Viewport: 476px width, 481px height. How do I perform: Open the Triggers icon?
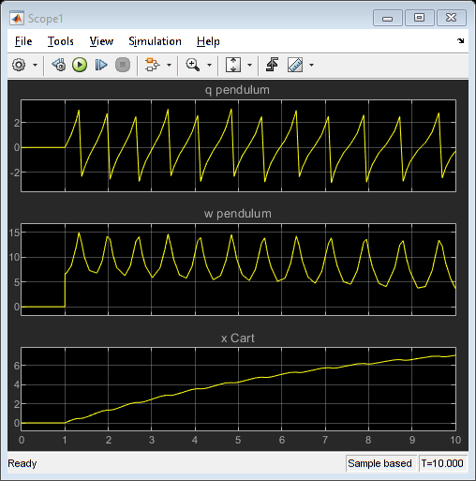(272, 65)
